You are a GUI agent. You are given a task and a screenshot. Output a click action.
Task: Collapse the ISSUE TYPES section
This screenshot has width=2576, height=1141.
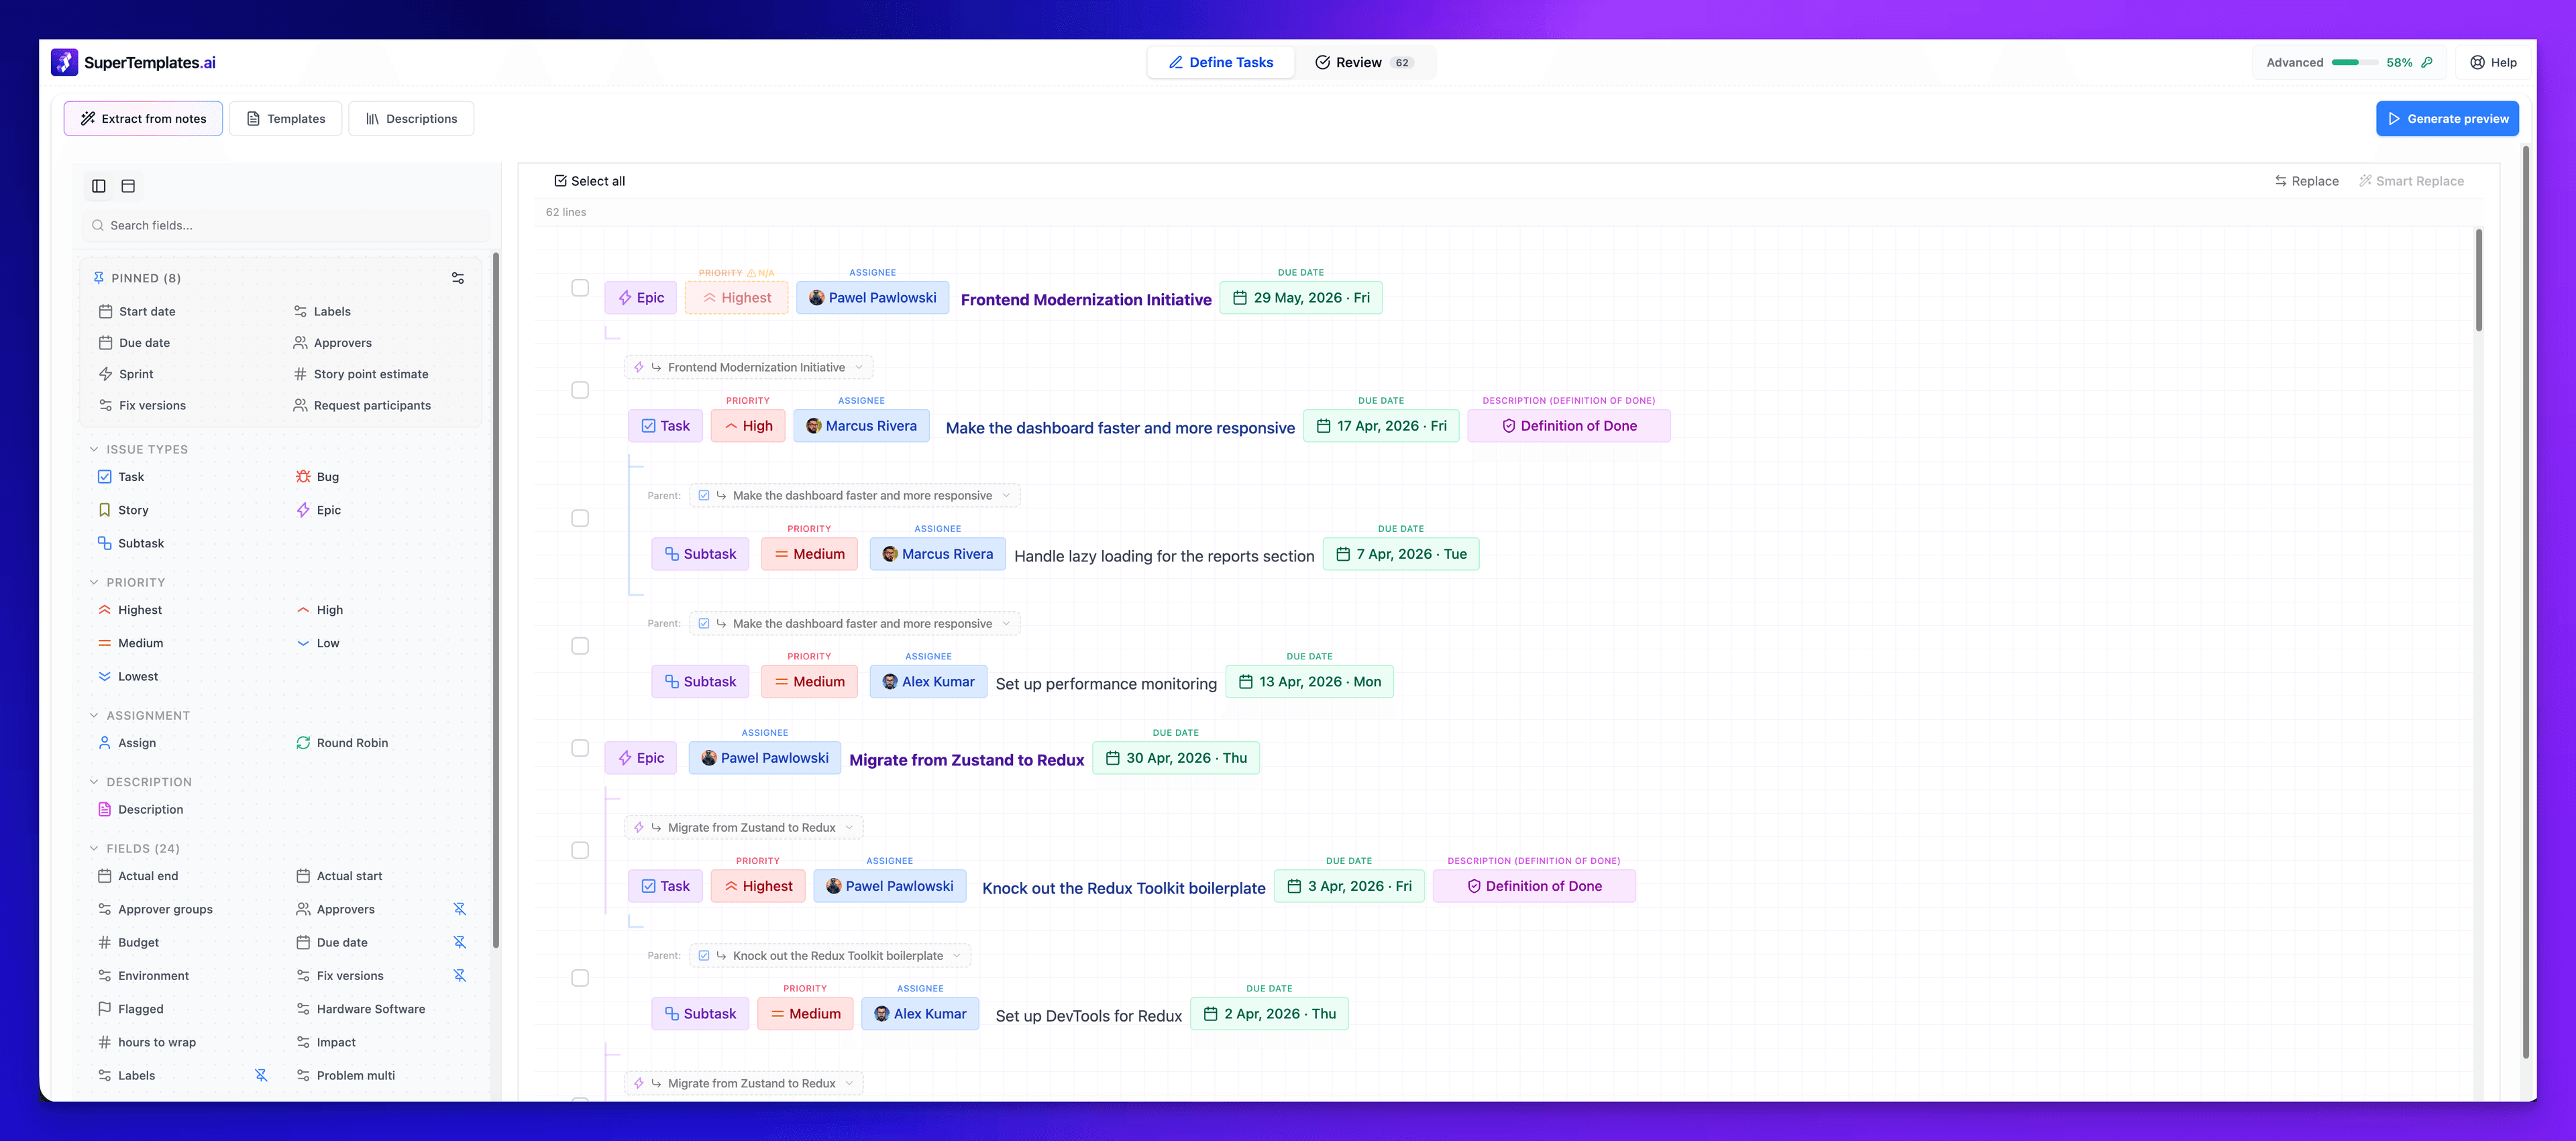click(94, 449)
